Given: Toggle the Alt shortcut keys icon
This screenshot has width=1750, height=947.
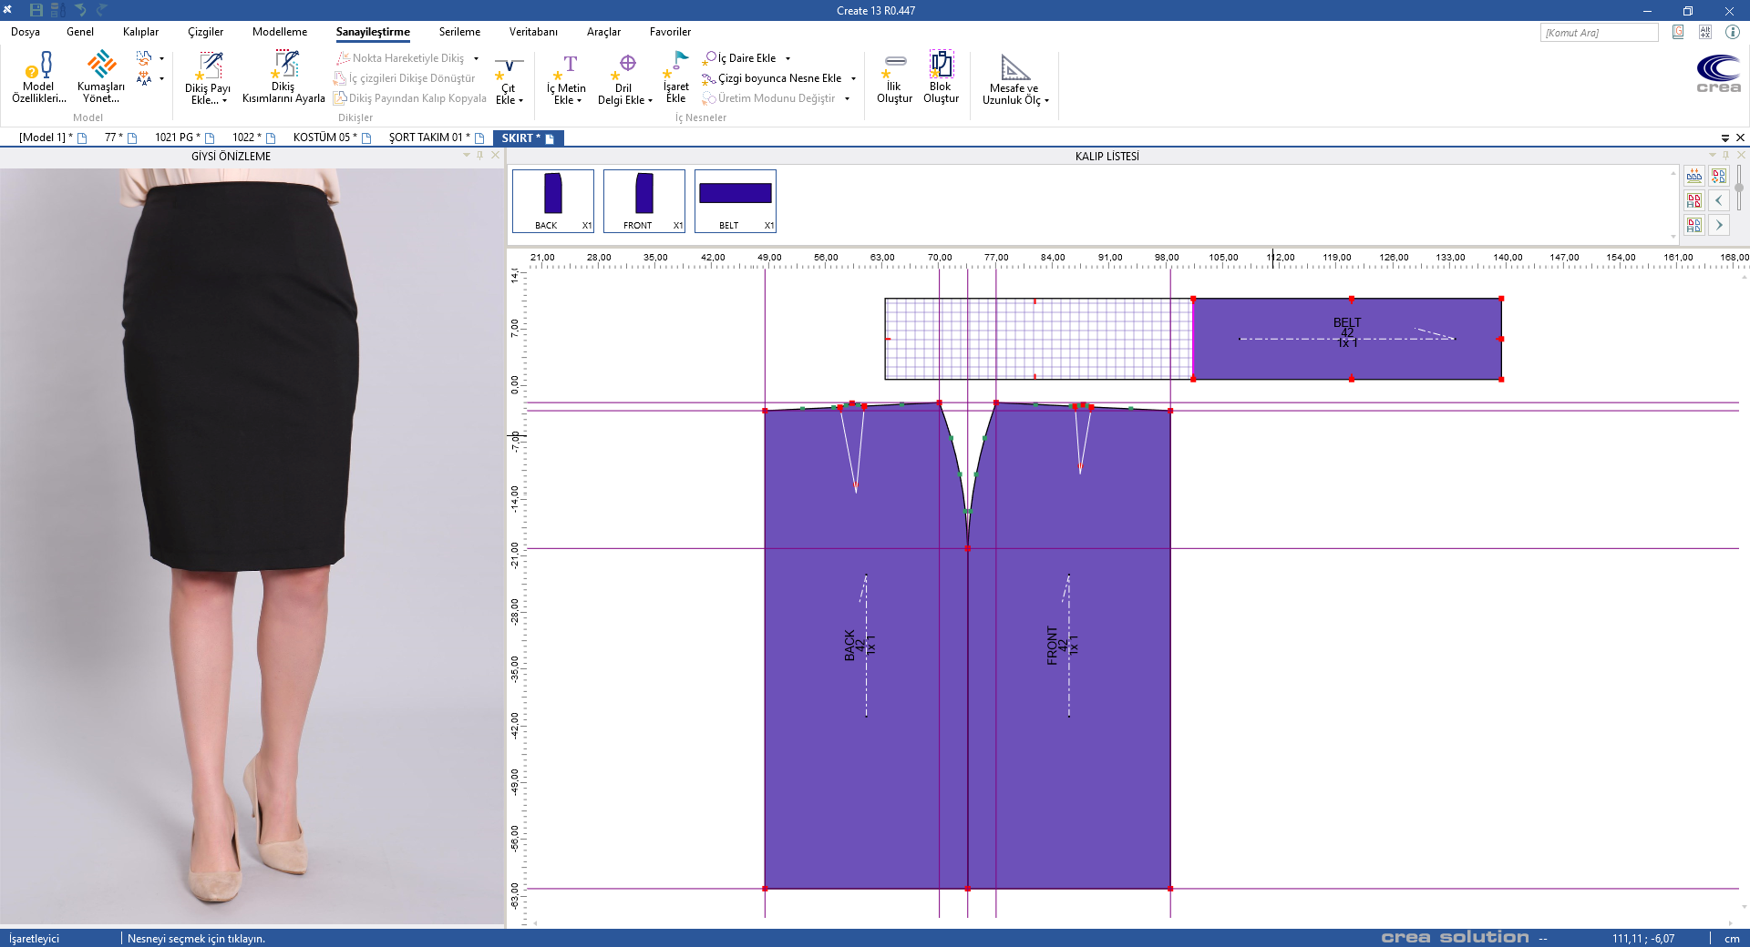Looking at the screenshot, I should [x=1704, y=32].
